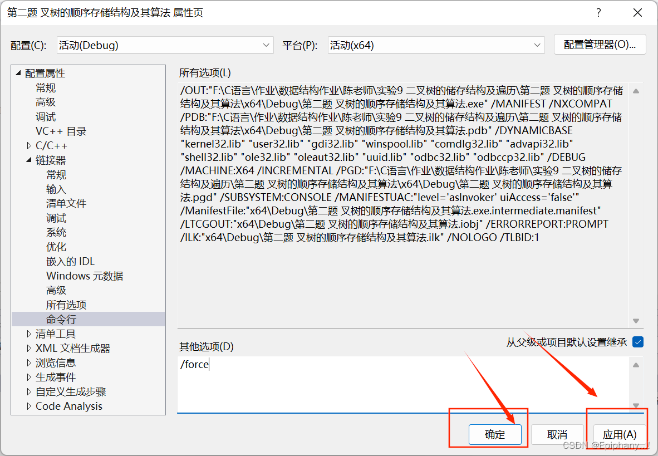
Task: Click the 确定 confirm button
Action: coord(495,434)
